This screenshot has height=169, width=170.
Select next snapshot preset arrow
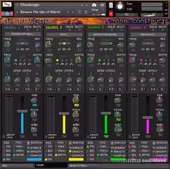pos(73,12)
